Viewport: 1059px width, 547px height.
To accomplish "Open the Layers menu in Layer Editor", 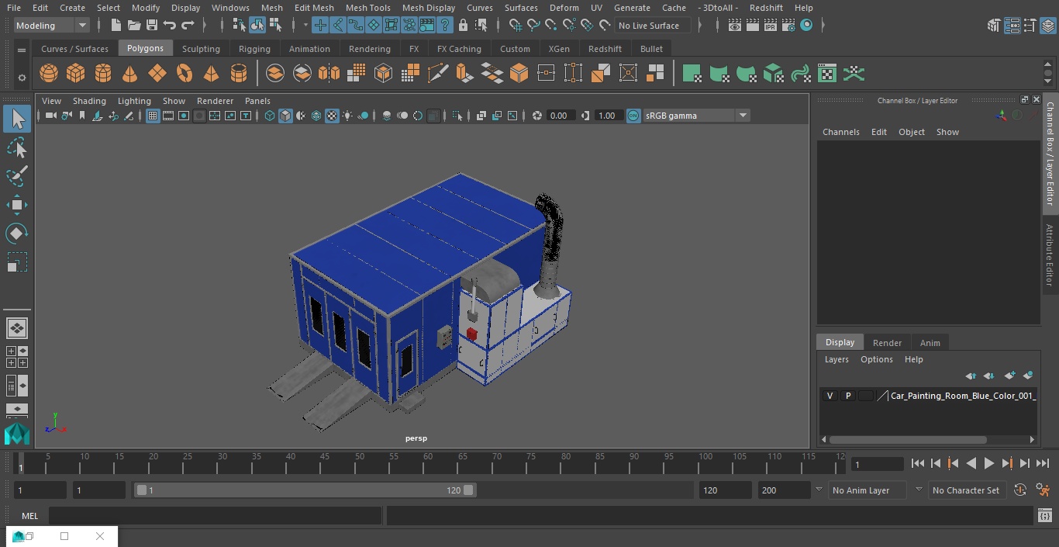I will click(x=837, y=359).
